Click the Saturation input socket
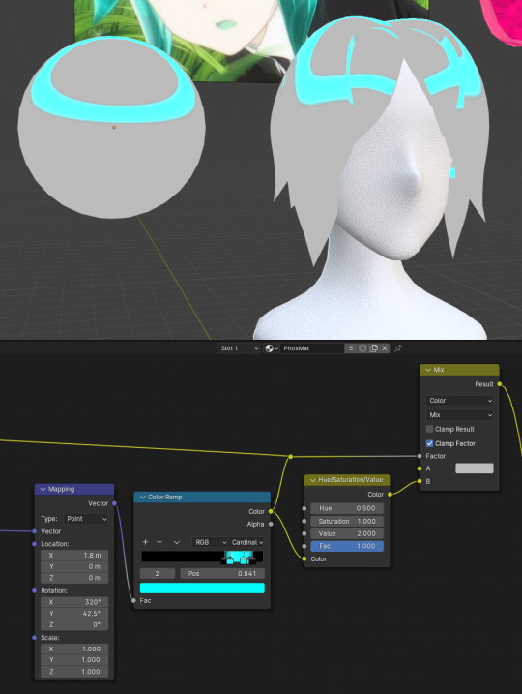 304,521
